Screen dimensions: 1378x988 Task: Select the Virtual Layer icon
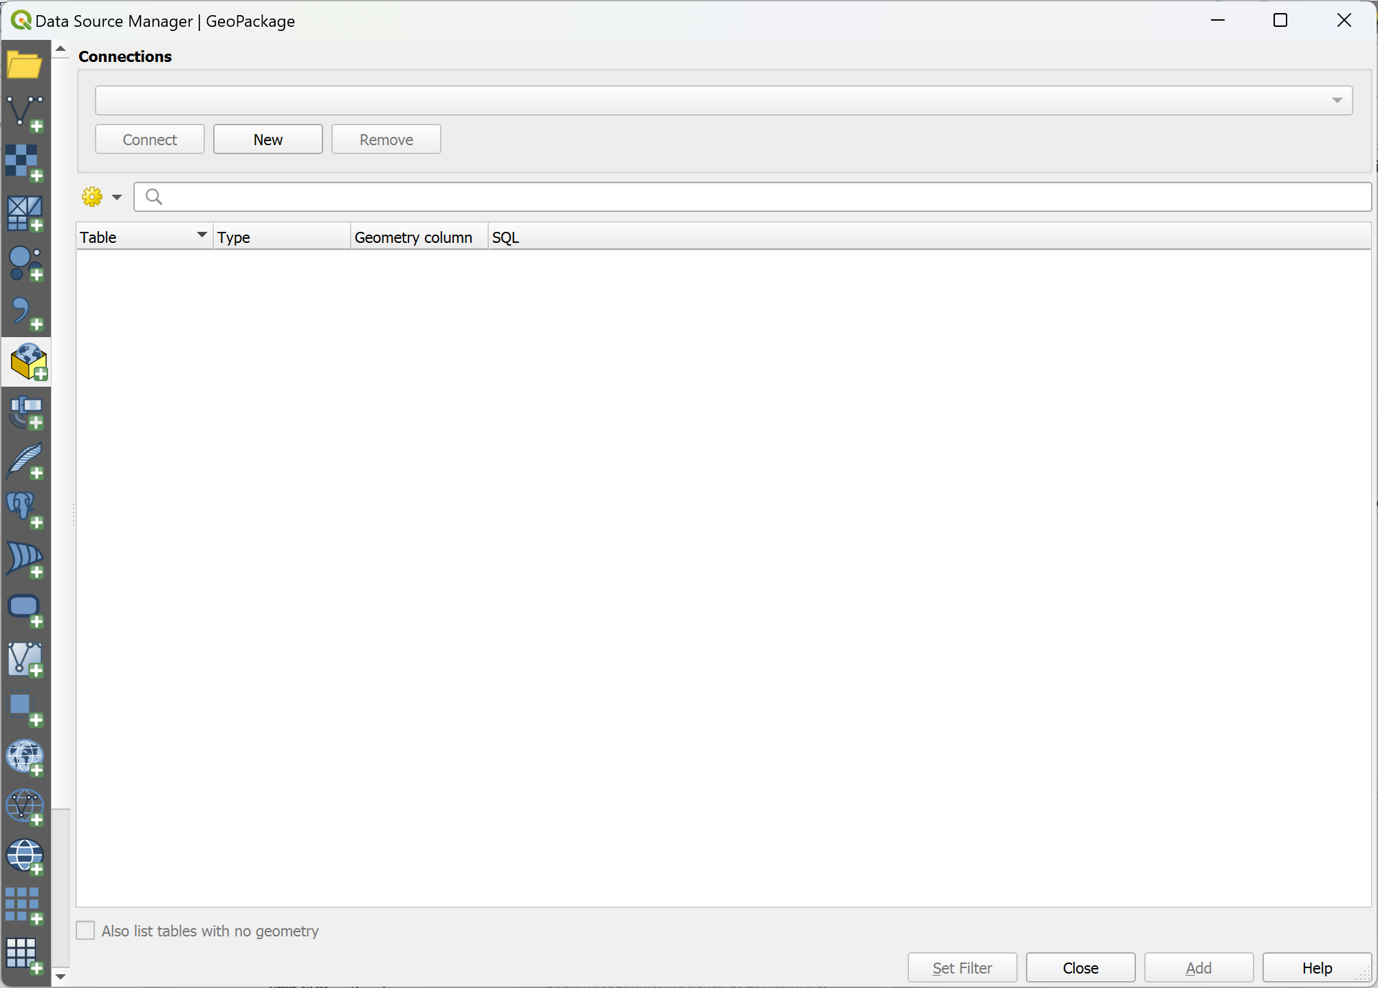25,659
